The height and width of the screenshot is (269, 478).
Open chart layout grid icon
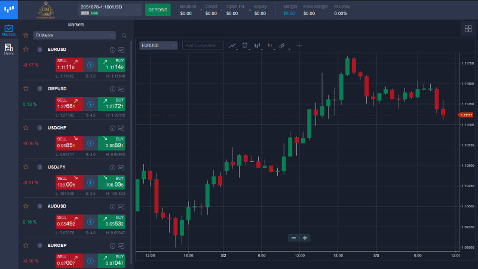pyautogui.click(x=468, y=29)
